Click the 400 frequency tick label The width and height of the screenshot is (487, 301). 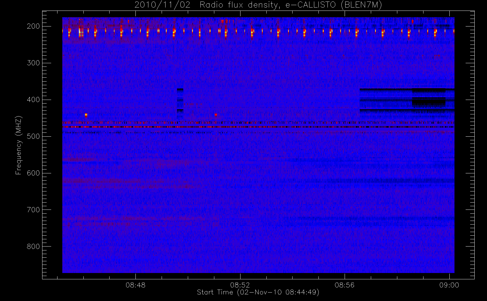point(33,100)
